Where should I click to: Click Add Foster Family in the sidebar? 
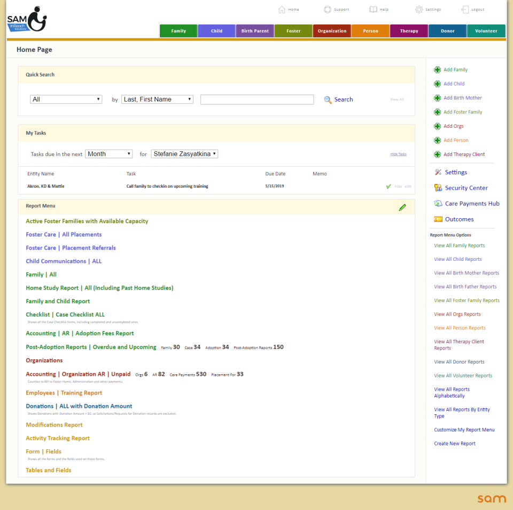coord(463,112)
